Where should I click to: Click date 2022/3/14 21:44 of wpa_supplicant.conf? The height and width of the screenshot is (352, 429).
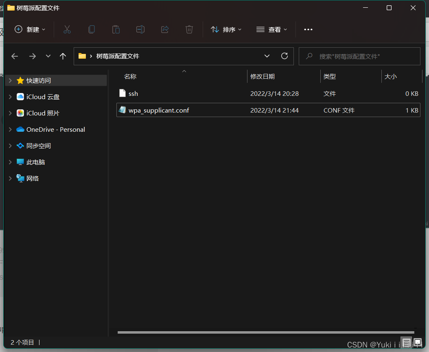click(274, 110)
